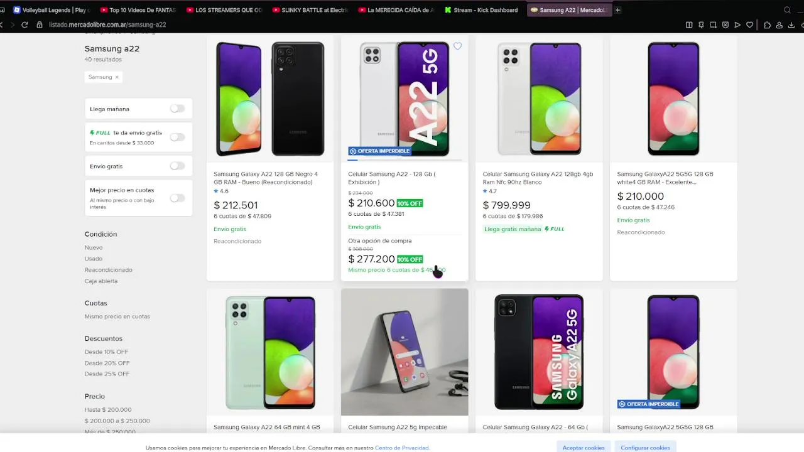This screenshot has height=452, width=804.
Task: Click the browser reload page icon
Action: (24, 24)
